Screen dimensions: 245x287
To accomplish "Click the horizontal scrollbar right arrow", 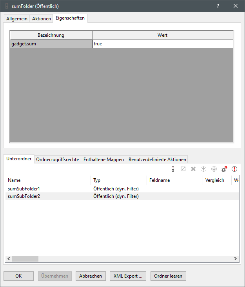I will tap(236, 258).
